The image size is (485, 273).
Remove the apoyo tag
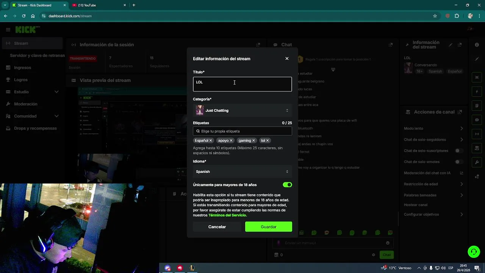coord(231,141)
